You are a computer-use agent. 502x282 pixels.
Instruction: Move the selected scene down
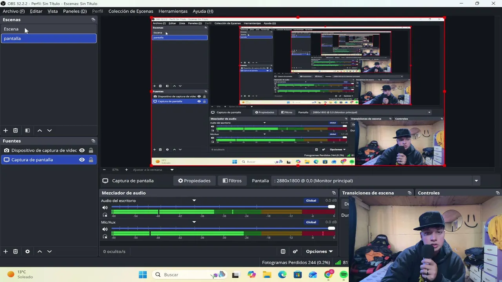(x=49, y=130)
